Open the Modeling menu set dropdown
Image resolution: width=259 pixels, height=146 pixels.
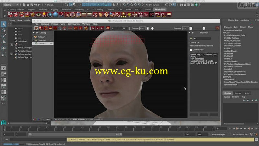pyautogui.click(x=10, y=5)
